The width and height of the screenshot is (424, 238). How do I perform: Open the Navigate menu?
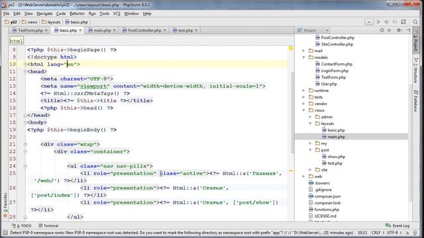coord(44,13)
